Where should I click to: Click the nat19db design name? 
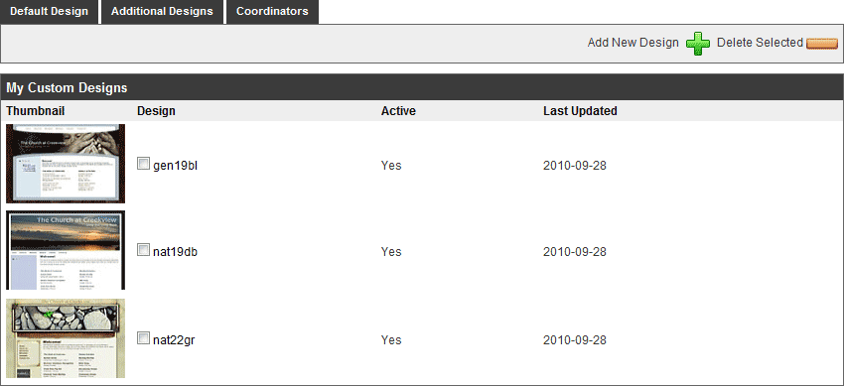[175, 252]
